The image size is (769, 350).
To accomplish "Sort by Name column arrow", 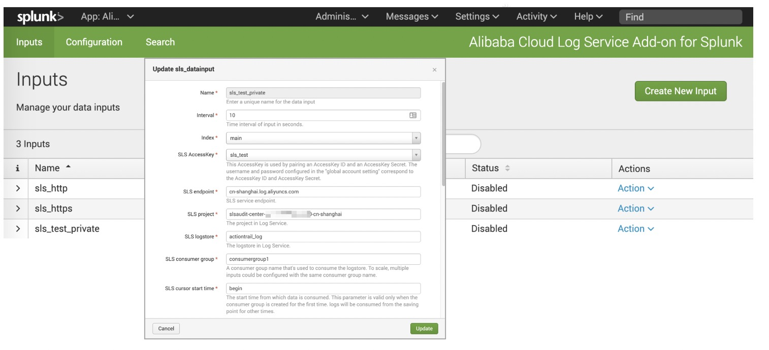I will click(x=68, y=167).
